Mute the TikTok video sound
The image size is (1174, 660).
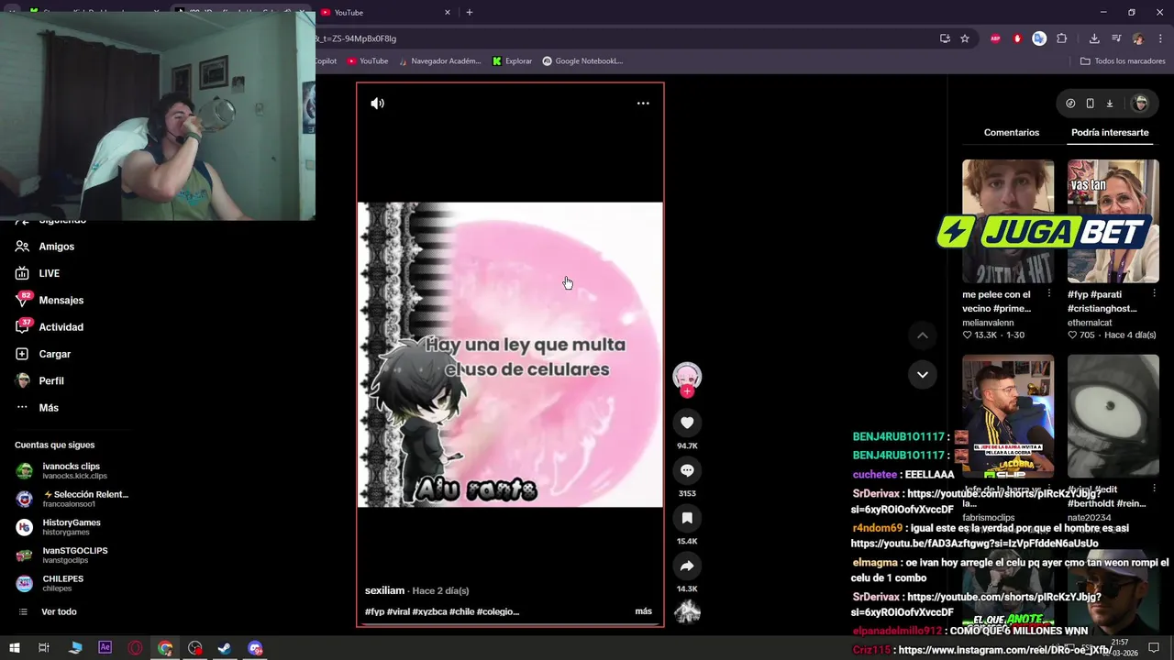tap(377, 104)
